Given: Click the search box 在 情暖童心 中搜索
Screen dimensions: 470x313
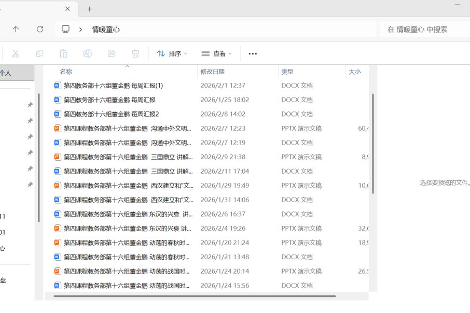Looking at the screenshot, I should point(425,30).
